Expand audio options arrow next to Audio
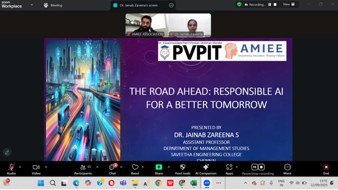This screenshot has width=338, height=190. [20, 167]
